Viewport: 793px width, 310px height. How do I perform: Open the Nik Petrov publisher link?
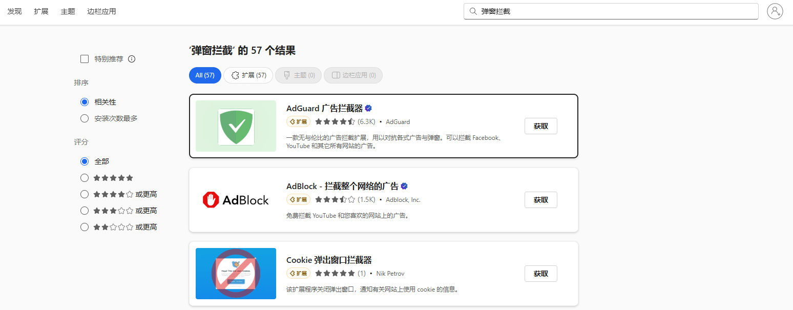[x=390, y=273]
